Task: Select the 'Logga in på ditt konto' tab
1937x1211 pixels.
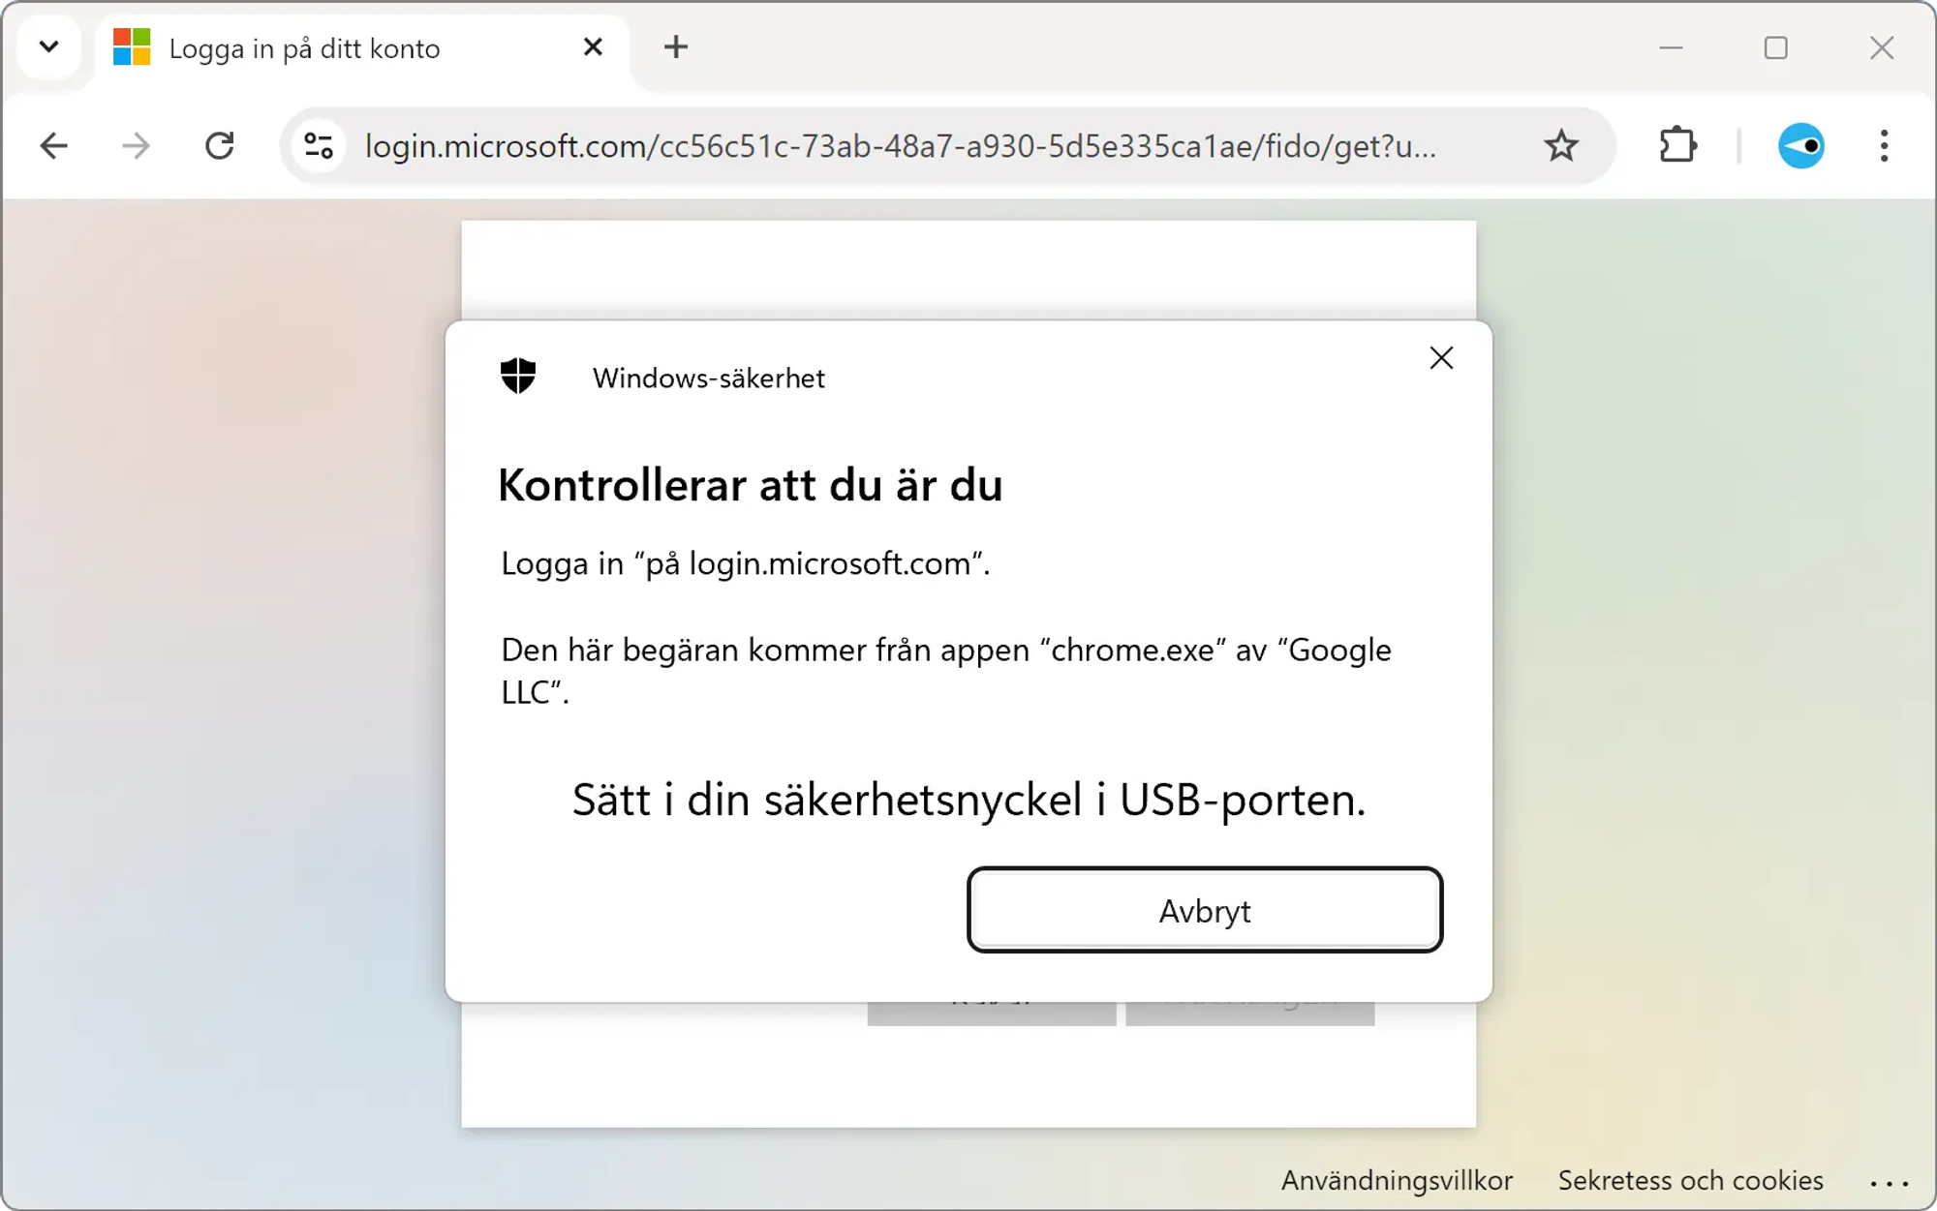Action: 362,47
